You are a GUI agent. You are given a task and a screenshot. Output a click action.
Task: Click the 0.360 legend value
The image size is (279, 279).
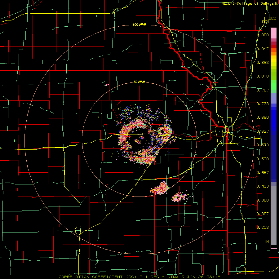pos(263,200)
